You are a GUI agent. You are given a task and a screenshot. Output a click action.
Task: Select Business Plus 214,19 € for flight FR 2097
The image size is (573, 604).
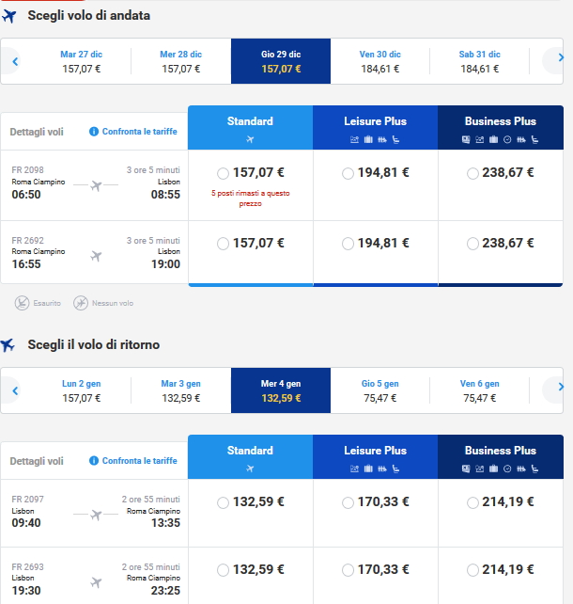tap(472, 502)
